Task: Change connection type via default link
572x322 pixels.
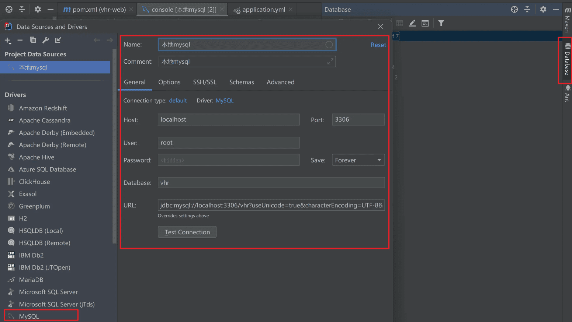Action: click(178, 101)
